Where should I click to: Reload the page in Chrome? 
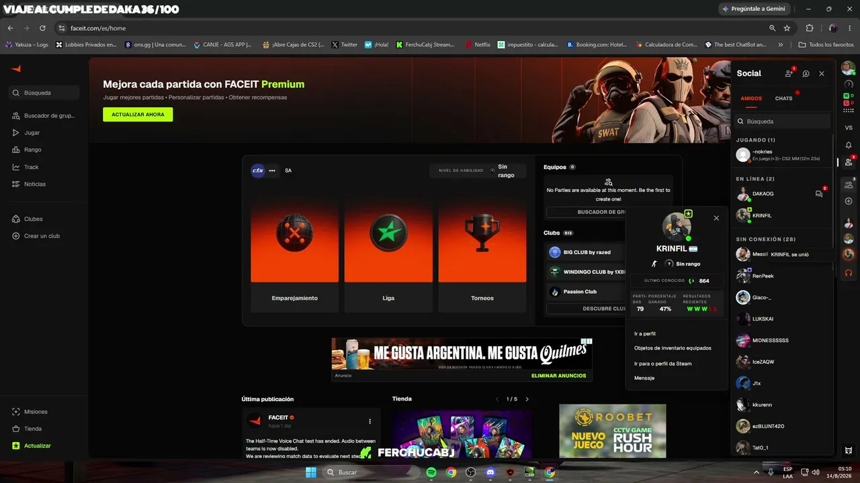pos(42,28)
